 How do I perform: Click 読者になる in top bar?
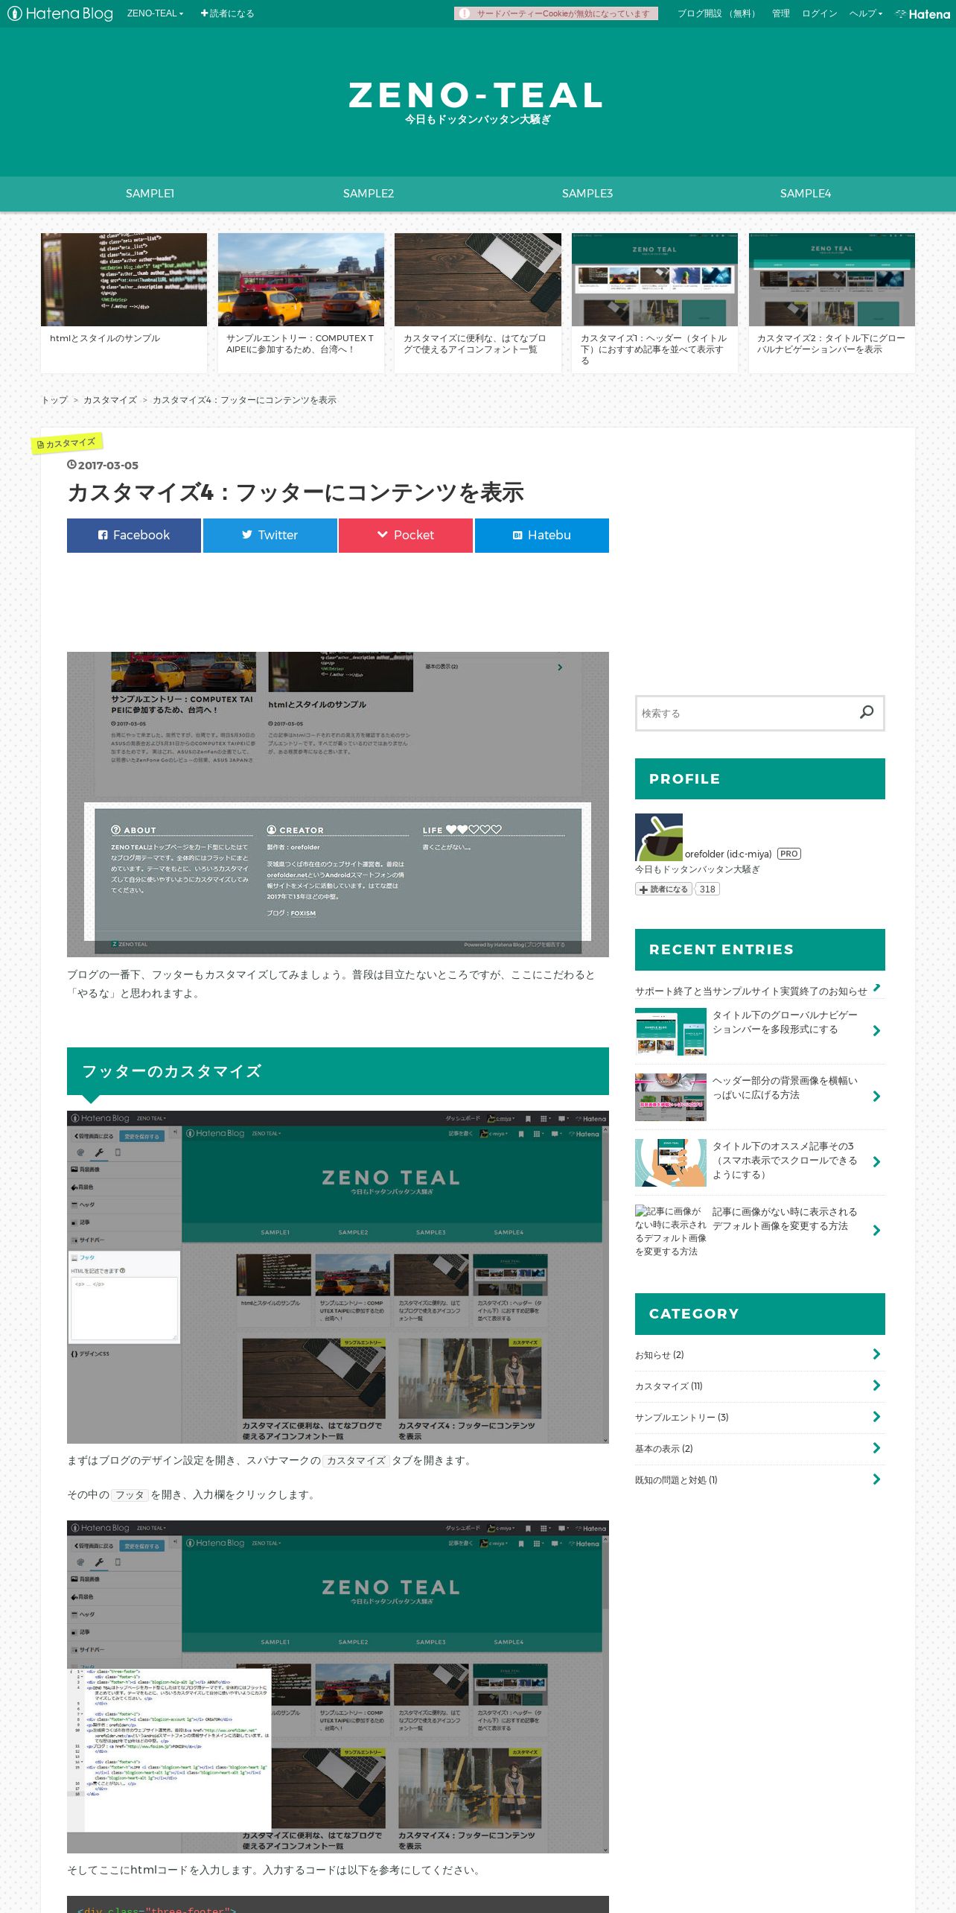[x=227, y=13]
